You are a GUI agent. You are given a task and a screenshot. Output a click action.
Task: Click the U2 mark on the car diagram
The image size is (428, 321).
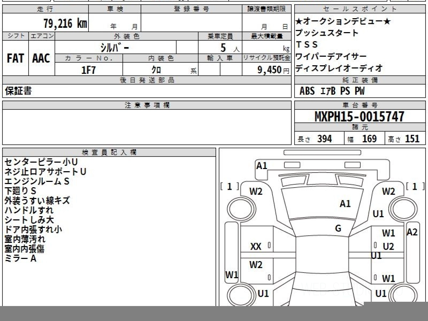388,246
